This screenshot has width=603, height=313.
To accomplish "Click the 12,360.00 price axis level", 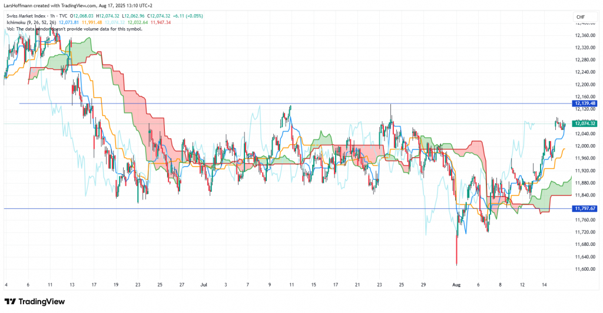I will [585, 35].
